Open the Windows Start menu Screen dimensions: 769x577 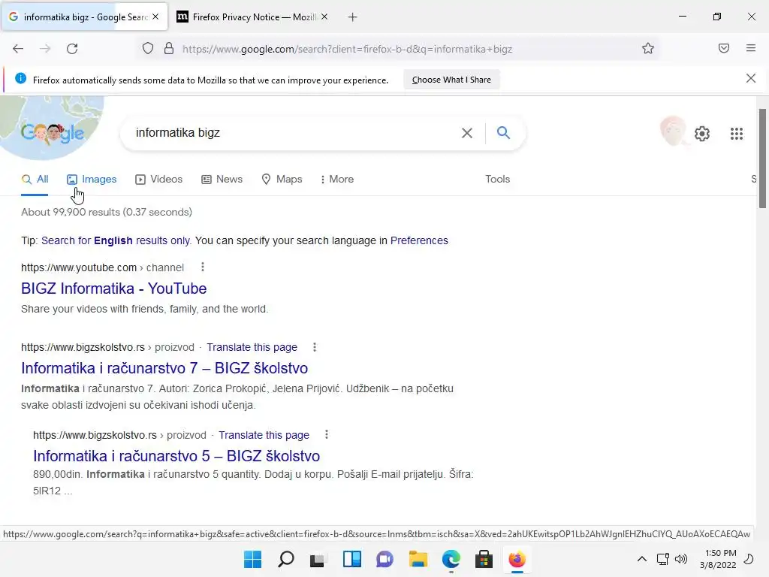coord(252,559)
